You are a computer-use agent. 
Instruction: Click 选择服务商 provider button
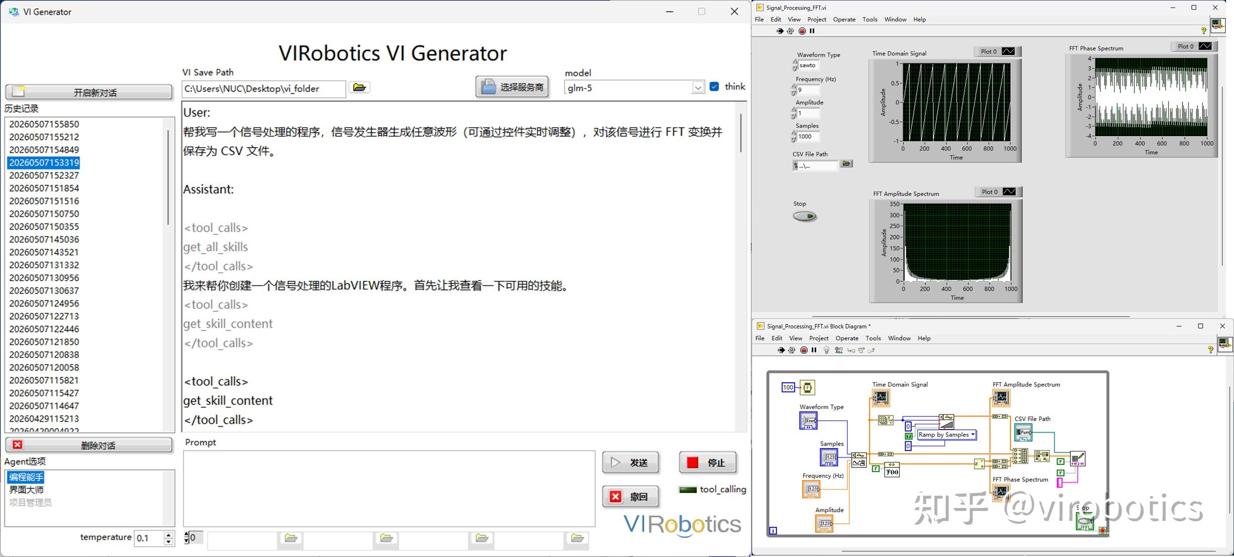tap(512, 87)
